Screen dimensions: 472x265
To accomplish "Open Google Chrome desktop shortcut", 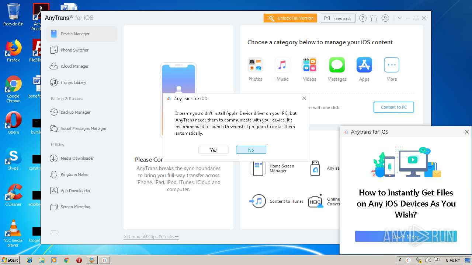I will click(13, 89).
